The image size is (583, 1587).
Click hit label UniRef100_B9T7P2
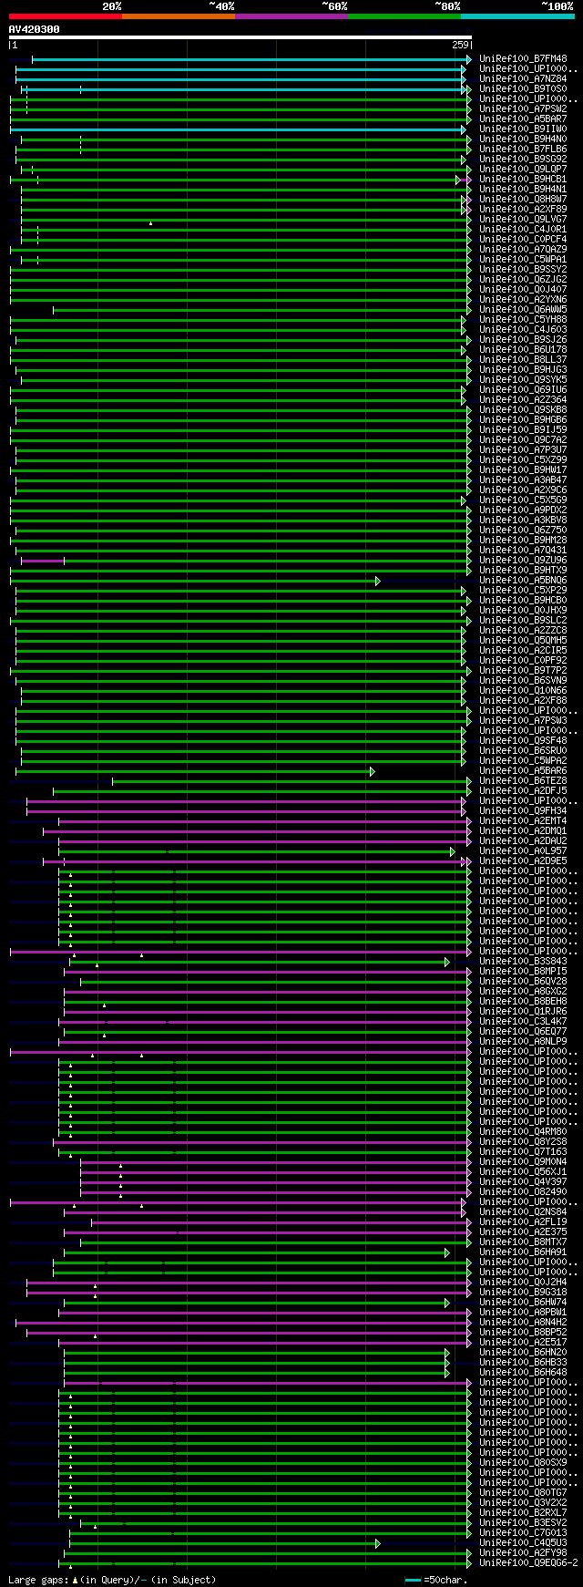pyautogui.click(x=523, y=671)
